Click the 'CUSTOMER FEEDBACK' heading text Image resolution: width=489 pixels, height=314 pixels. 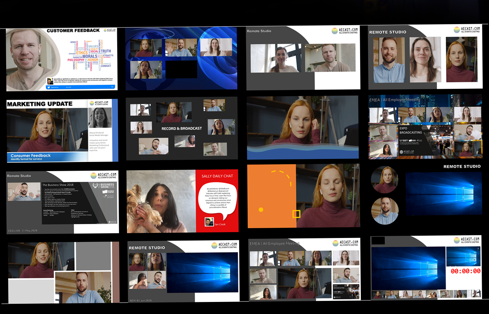(73, 31)
